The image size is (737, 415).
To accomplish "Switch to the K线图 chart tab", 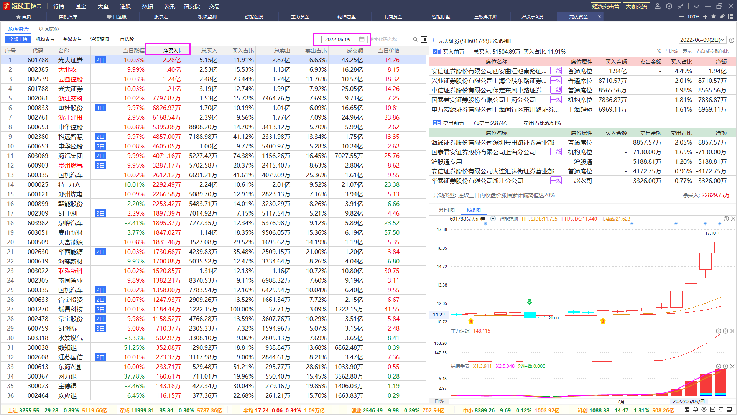I will tap(474, 210).
